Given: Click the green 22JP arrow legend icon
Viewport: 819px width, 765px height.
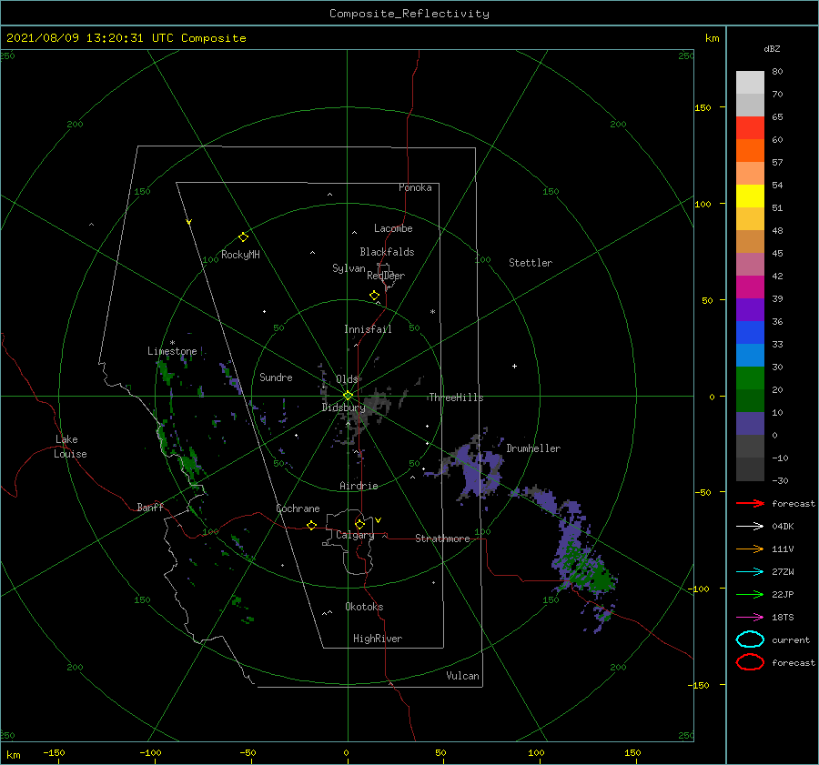Looking at the screenshot, I should coord(750,594).
